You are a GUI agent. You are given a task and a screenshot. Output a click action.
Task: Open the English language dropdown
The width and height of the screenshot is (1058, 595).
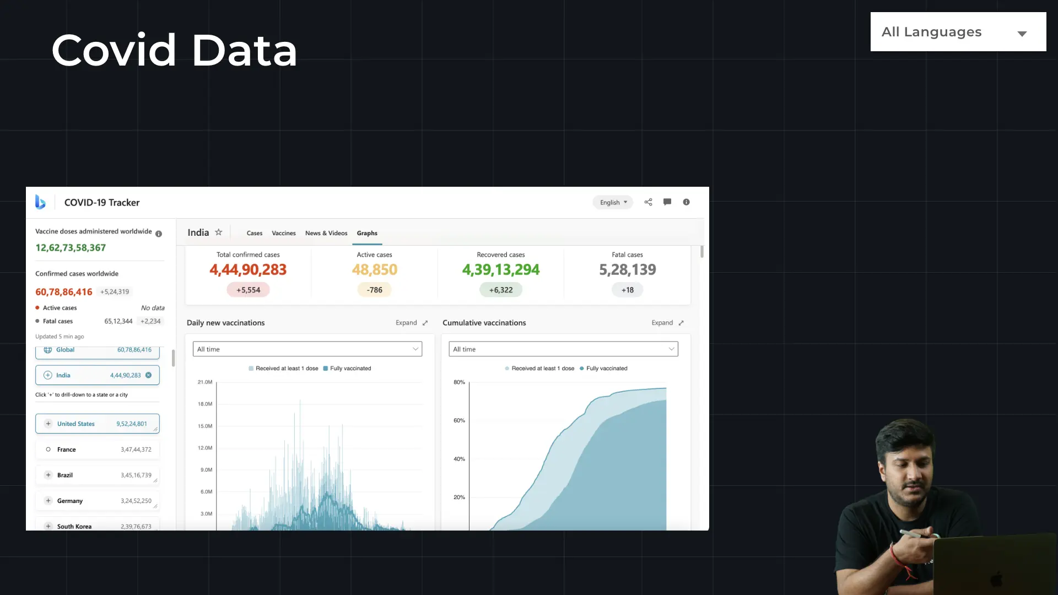coord(613,202)
